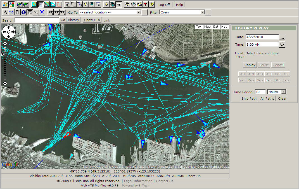The height and width of the screenshot is (189, 299).
Task: Switch map to Map view
Action: coord(207,27)
